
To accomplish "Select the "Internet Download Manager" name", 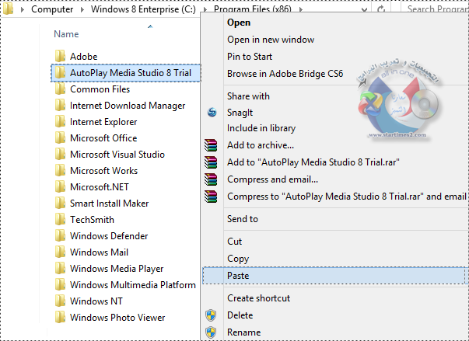I will (128, 106).
